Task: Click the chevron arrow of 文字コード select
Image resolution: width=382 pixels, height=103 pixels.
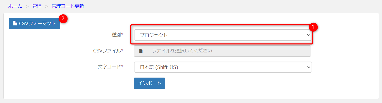Action: 309,67
